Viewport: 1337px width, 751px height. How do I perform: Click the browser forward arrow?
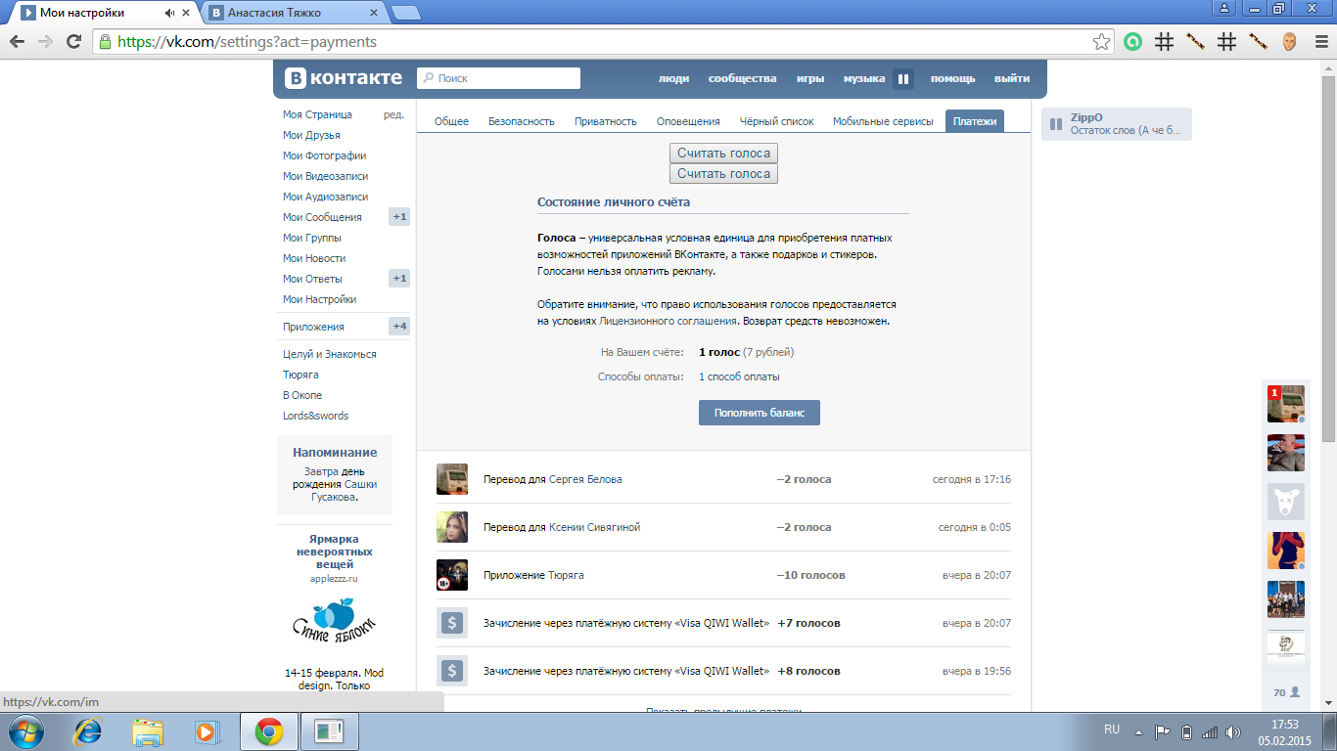45,42
